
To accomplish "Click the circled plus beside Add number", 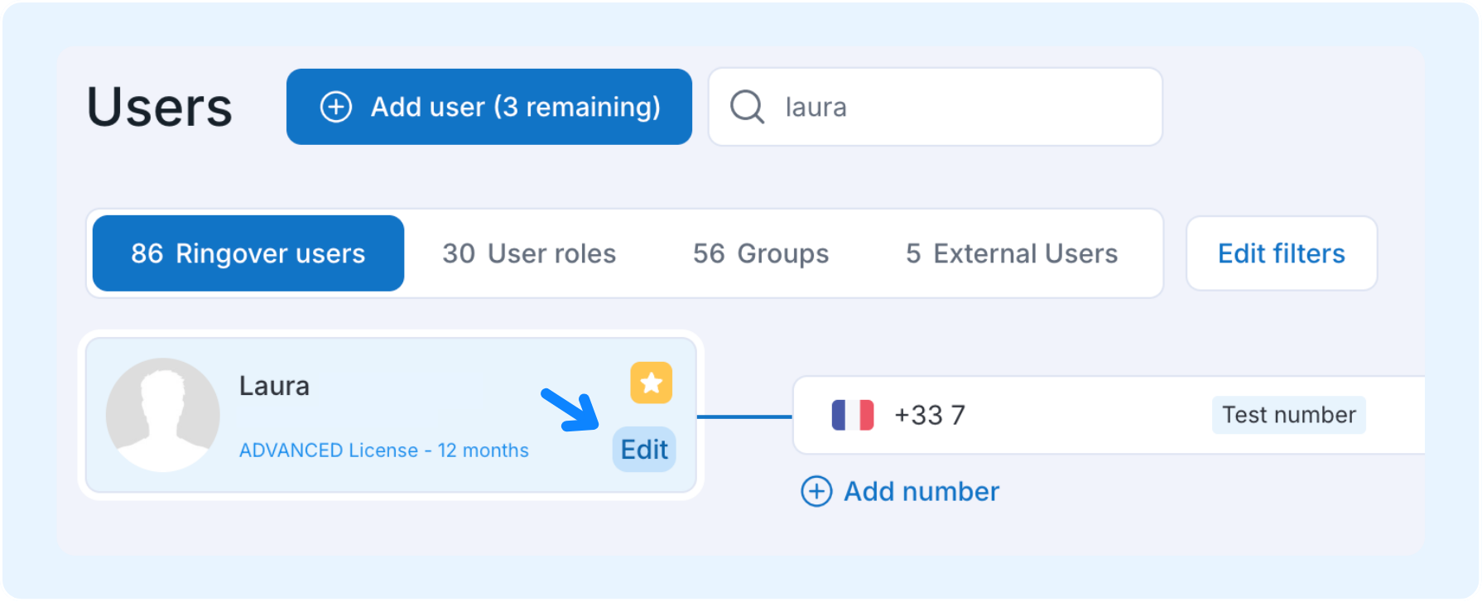I will pos(816,491).
